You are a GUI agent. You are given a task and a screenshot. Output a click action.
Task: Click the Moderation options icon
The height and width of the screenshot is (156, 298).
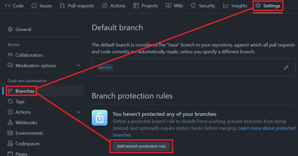pos(10,66)
